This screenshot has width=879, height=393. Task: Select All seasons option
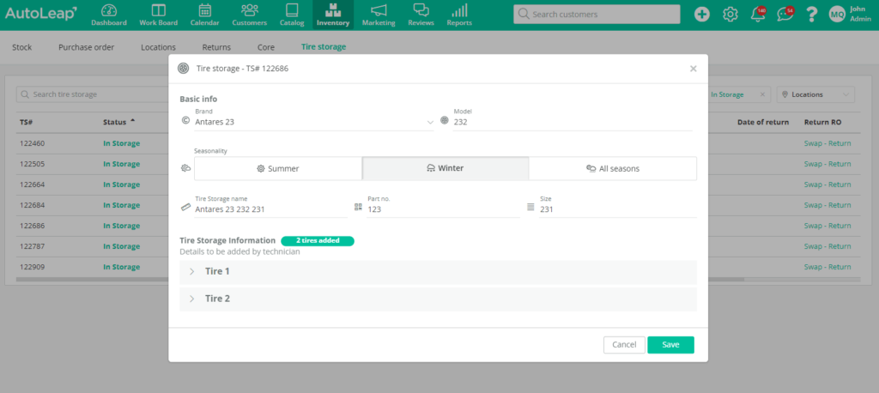(x=612, y=168)
